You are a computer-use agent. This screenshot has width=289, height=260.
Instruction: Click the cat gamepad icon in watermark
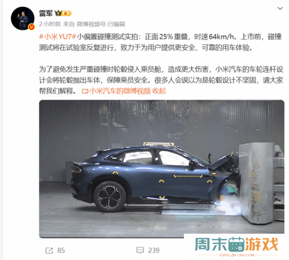tap(236, 244)
